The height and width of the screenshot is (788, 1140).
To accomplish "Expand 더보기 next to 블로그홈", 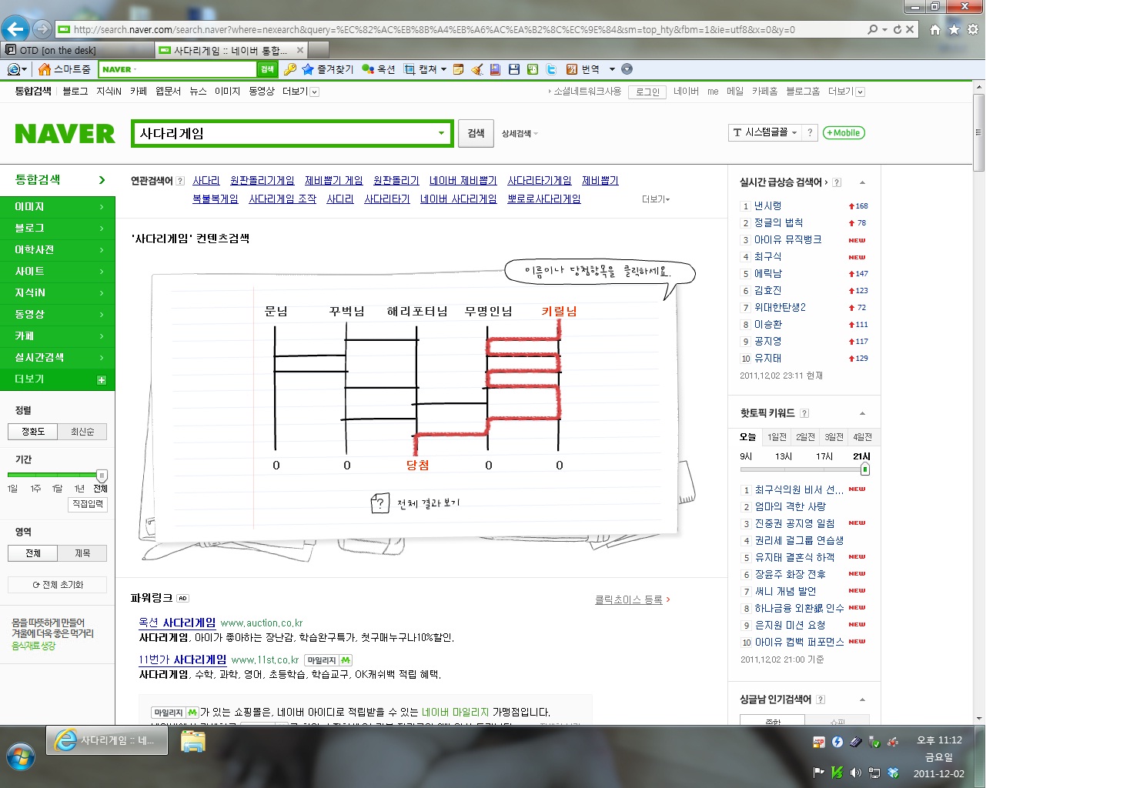I will tap(846, 92).
